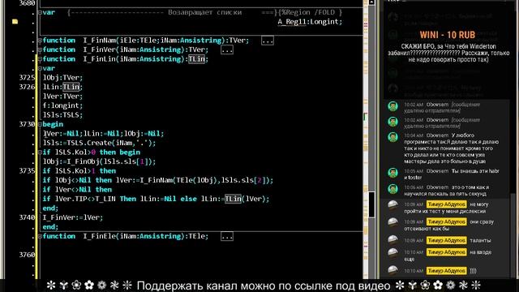Viewport: 519px width, 292px height.
Task: Click line number 3725 in the gutter
Action: 27,78
